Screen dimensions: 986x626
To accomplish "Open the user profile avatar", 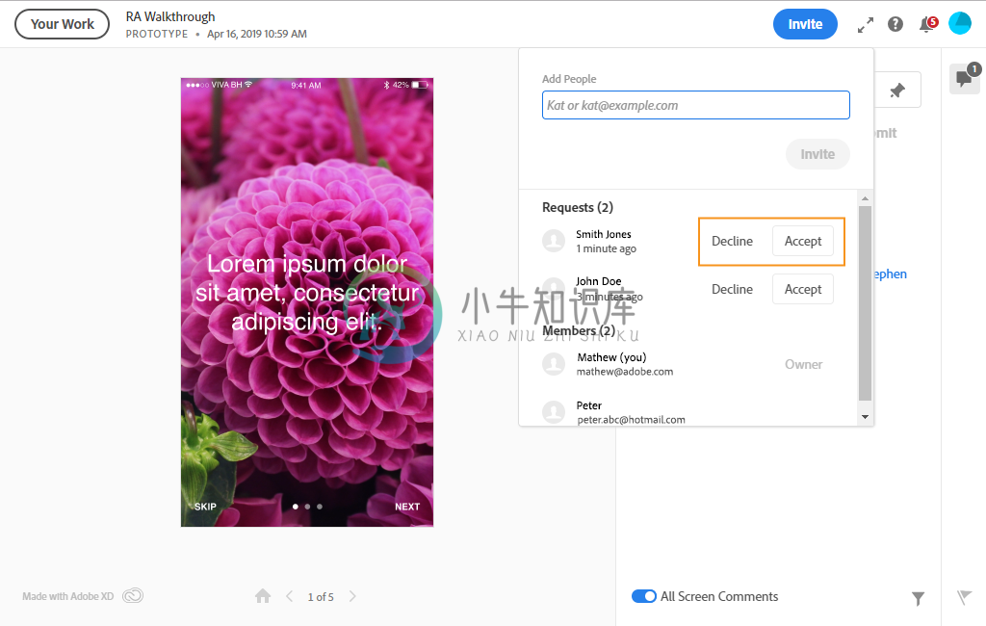I will coord(960,24).
